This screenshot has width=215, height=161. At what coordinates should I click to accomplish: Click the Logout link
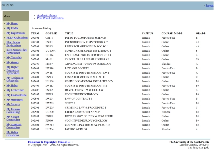[x=210, y=6]
